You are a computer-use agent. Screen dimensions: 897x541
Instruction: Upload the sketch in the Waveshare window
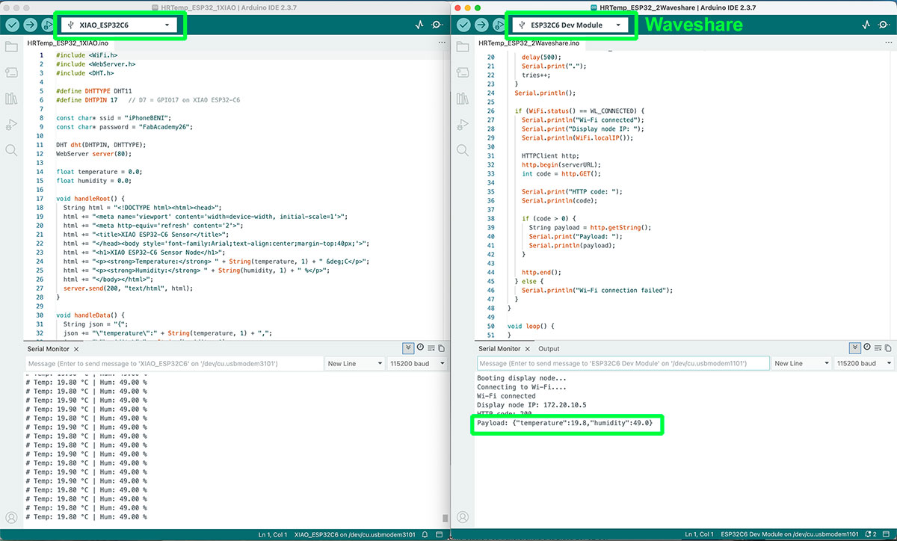click(x=481, y=25)
